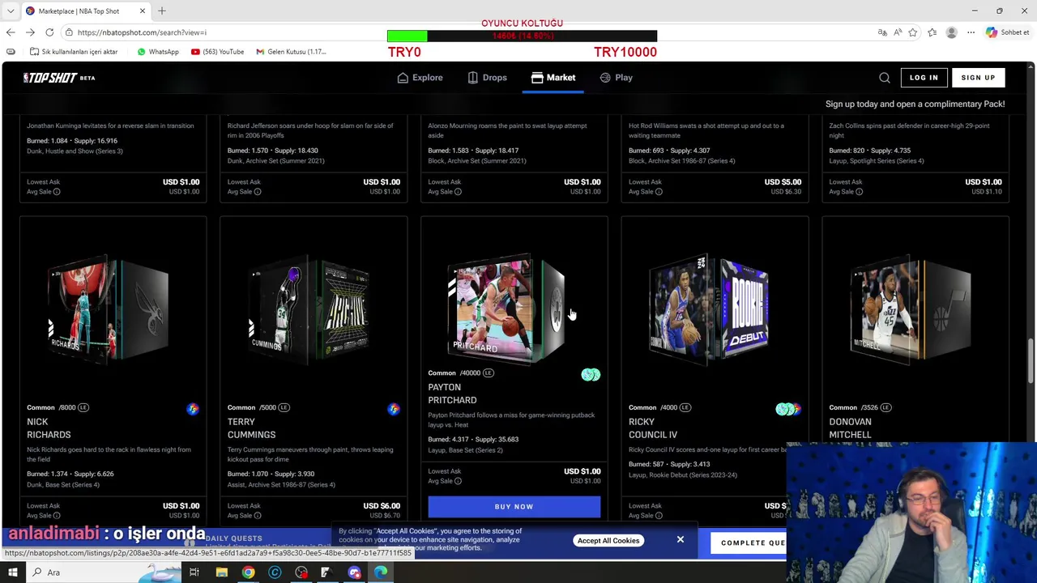This screenshot has width=1037, height=583.
Task: Open a new browser tab
Action: (x=162, y=11)
